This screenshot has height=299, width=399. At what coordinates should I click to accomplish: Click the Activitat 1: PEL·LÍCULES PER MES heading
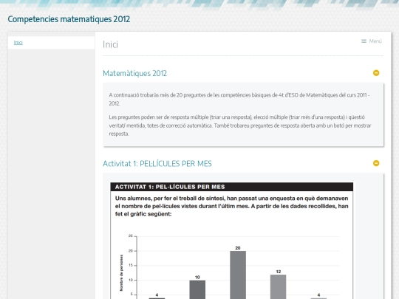click(157, 163)
